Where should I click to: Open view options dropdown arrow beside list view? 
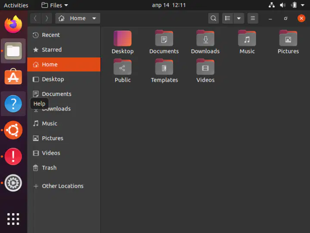239,18
